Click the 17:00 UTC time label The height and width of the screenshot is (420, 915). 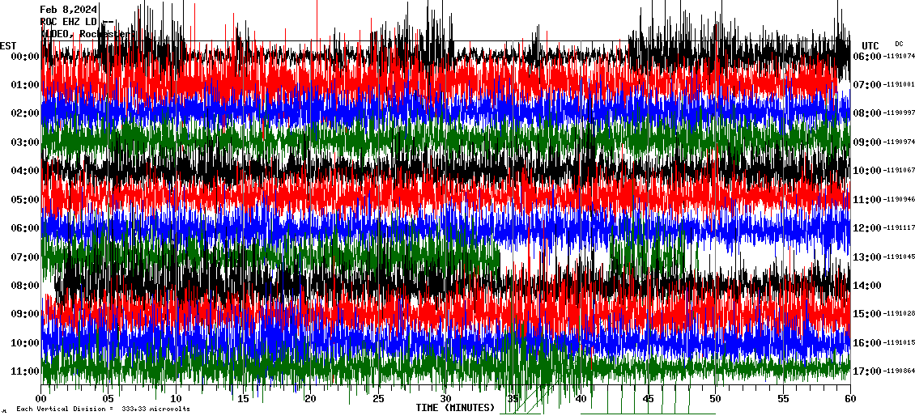(867, 371)
